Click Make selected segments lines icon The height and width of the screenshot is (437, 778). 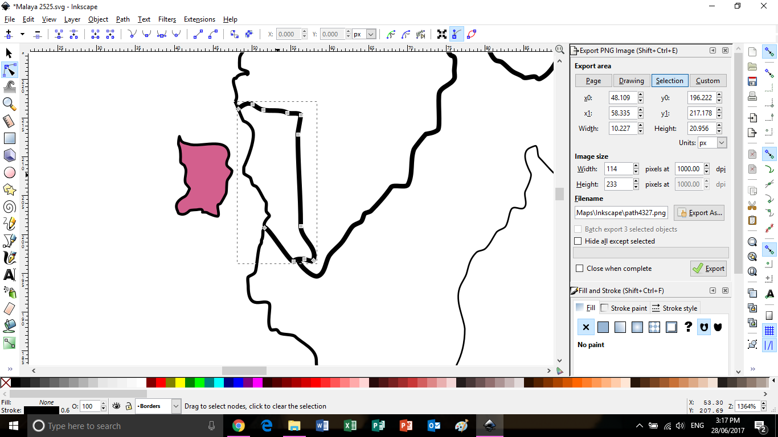pyautogui.click(x=198, y=34)
